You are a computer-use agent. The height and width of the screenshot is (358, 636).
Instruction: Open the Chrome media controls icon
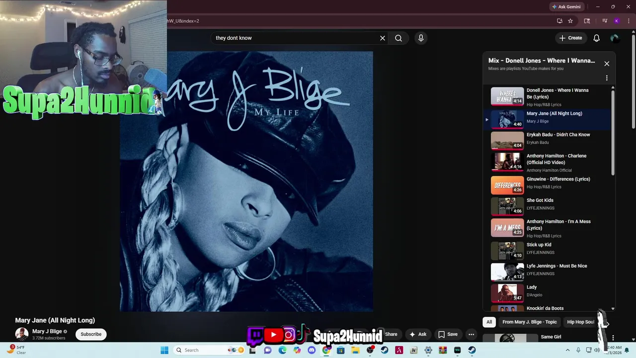click(605, 21)
